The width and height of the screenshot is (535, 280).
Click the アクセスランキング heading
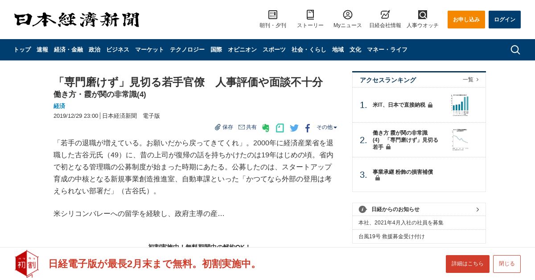click(x=388, y=80)
